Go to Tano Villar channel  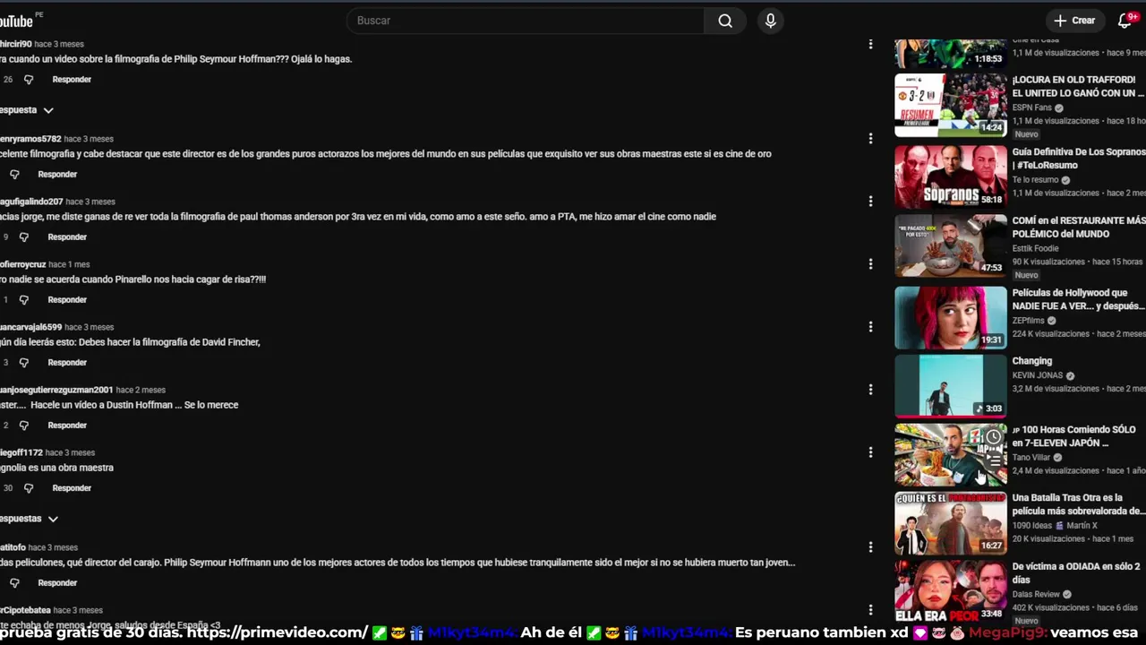point(1031,458)
